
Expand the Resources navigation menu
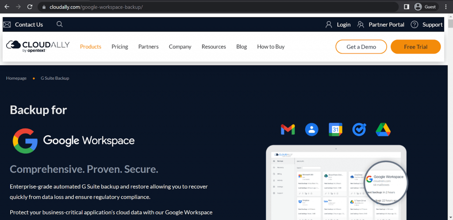(x=214, y=47)
